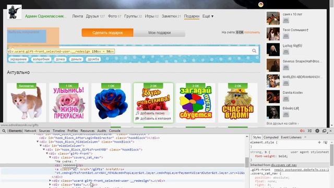Collapse hook_Block_MiddleColumn div node
Viewport: 334px width, 188px height.
tap(38, 142)
